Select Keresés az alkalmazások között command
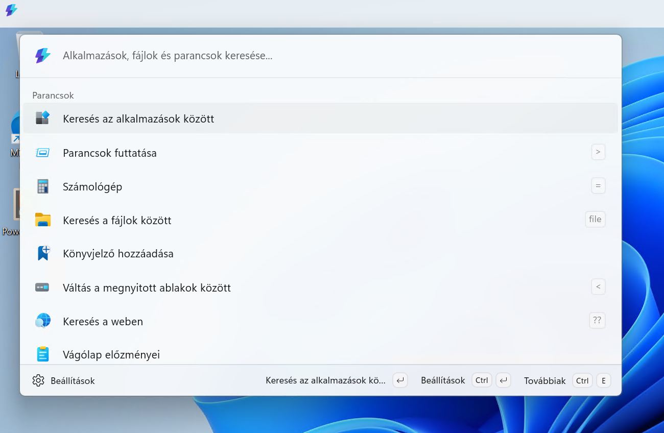 138,119
